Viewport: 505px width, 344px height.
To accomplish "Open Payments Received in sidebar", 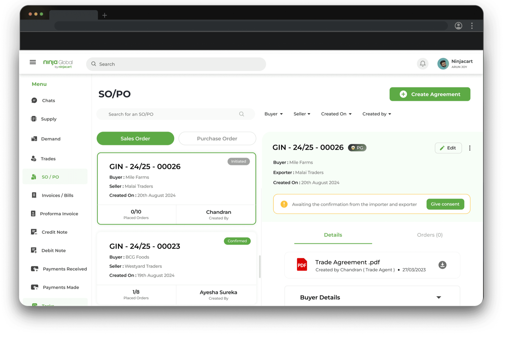I will coord(59,269).
